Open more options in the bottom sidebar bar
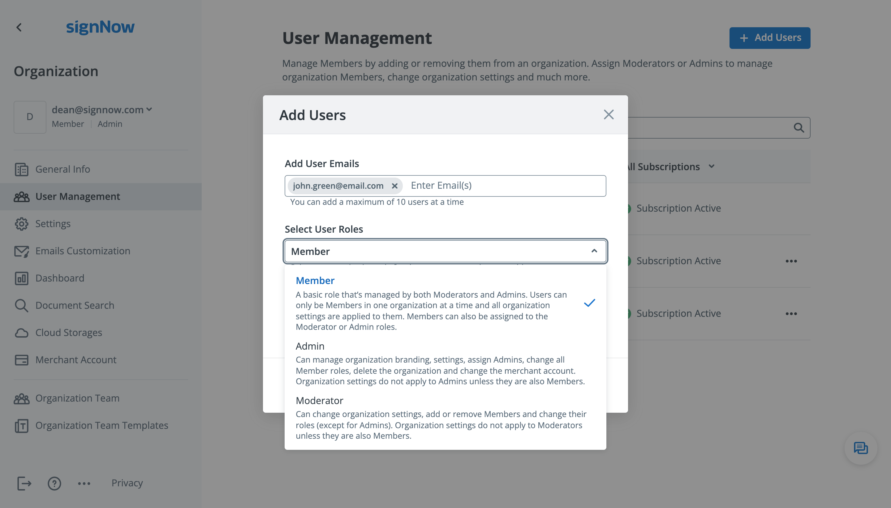891x508 pixels. (x=84, y=483)
